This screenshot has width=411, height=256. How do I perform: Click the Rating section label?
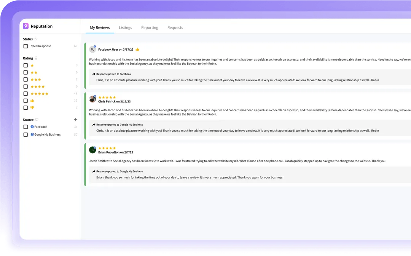pos(28,58)
